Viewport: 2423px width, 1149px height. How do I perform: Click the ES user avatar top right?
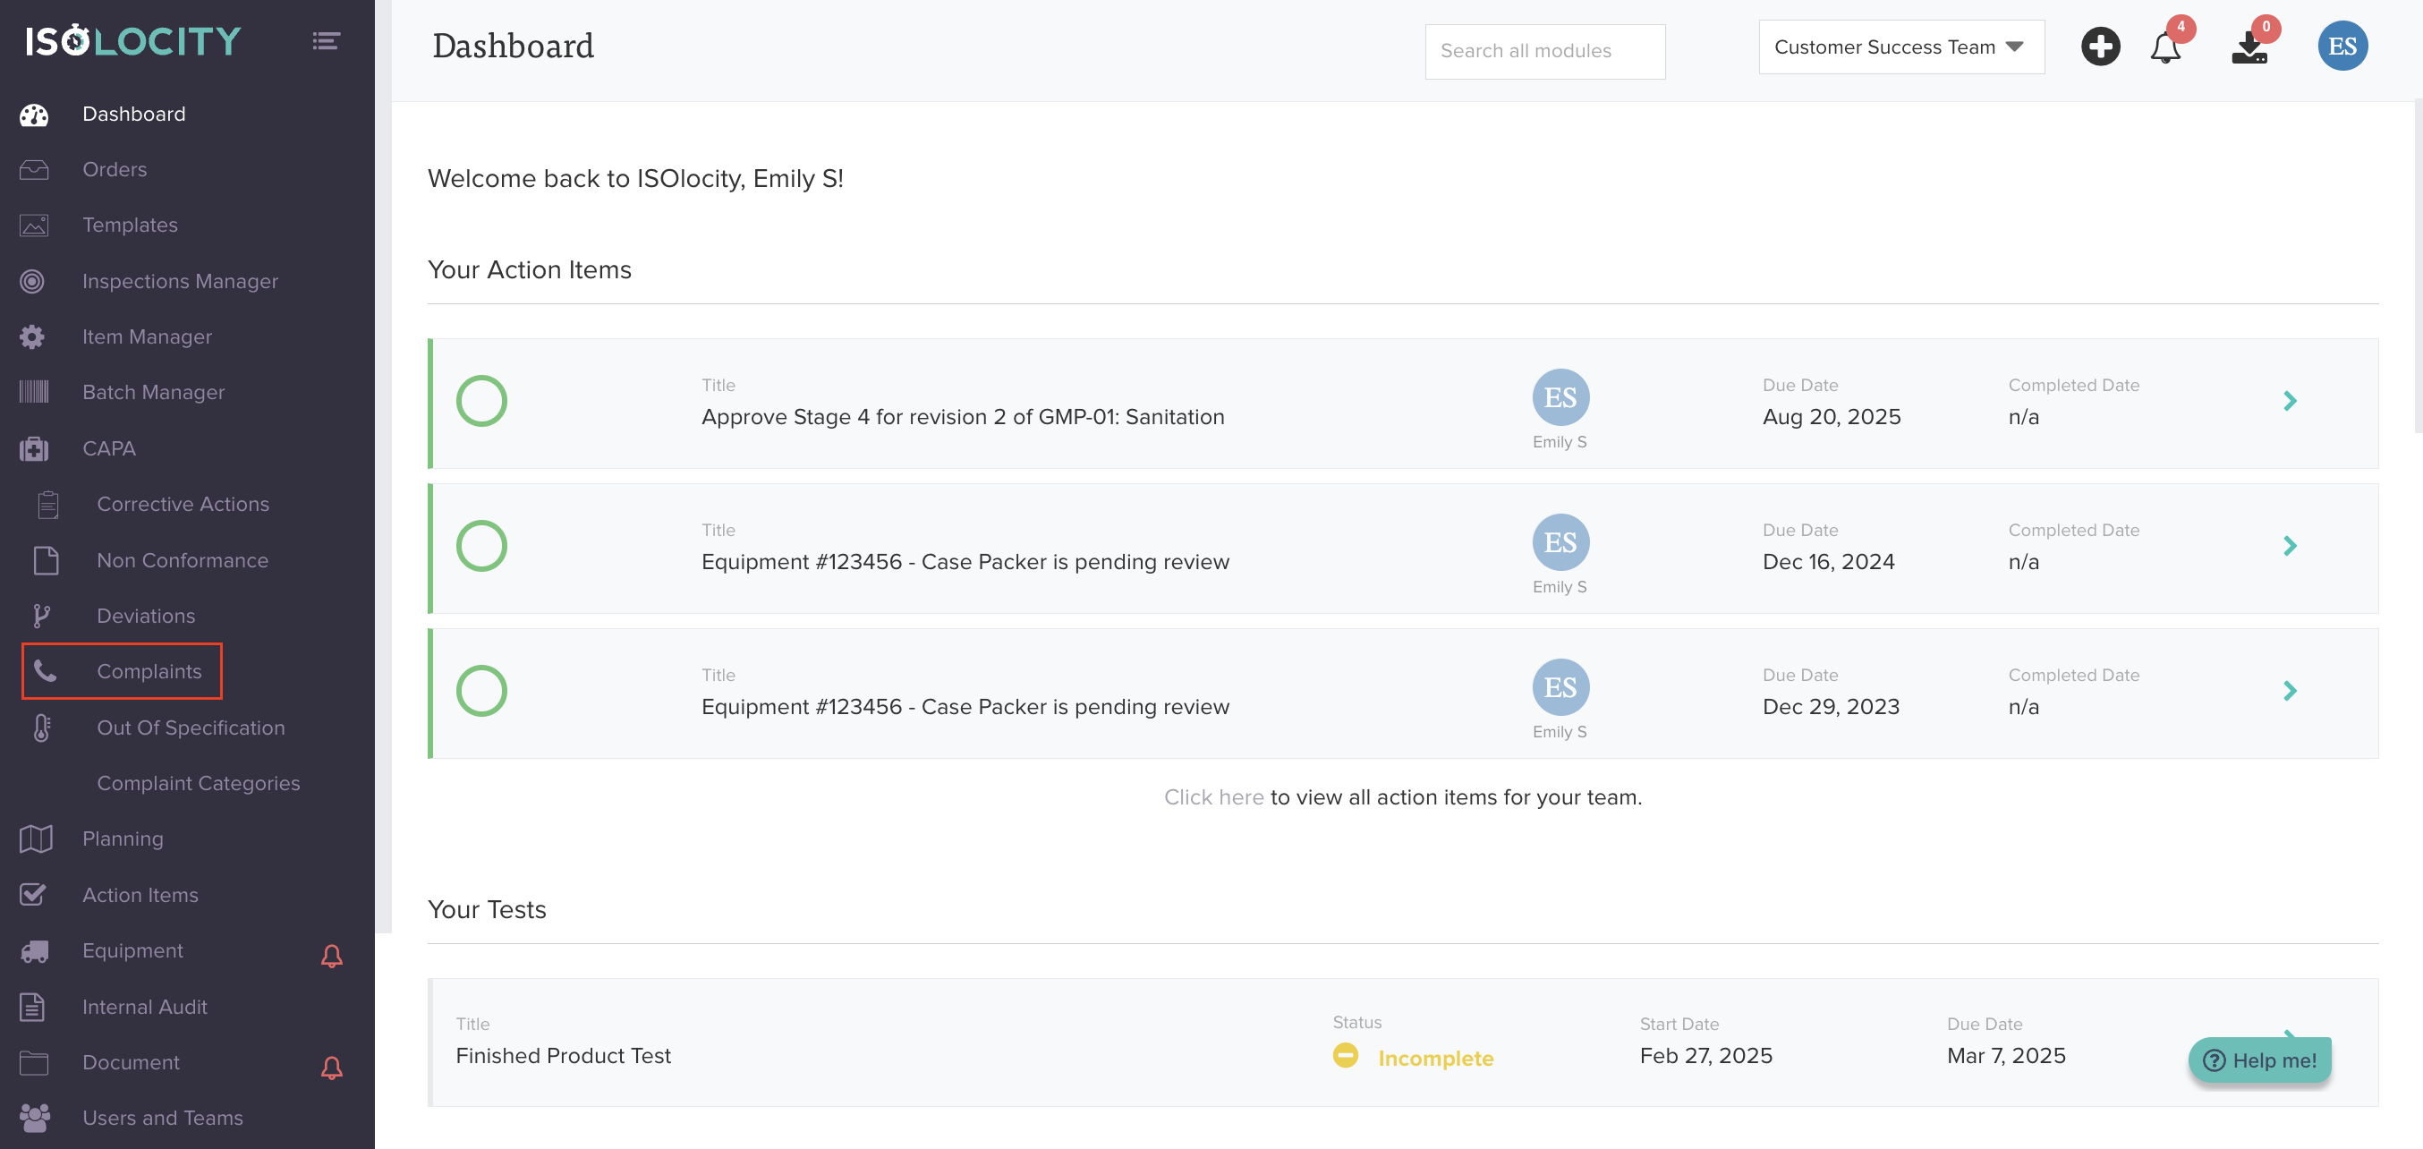(x=2342, y=47)
